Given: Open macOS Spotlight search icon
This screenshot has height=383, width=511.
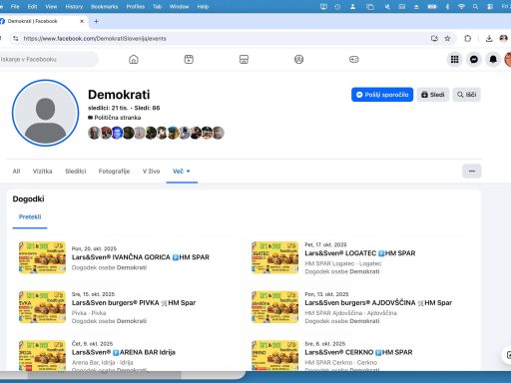Looking at the screenshot, I should [x=475, y=7].
